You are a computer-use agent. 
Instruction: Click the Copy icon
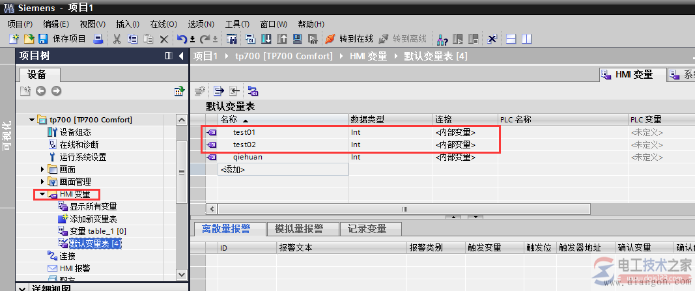tap(132, 39)
